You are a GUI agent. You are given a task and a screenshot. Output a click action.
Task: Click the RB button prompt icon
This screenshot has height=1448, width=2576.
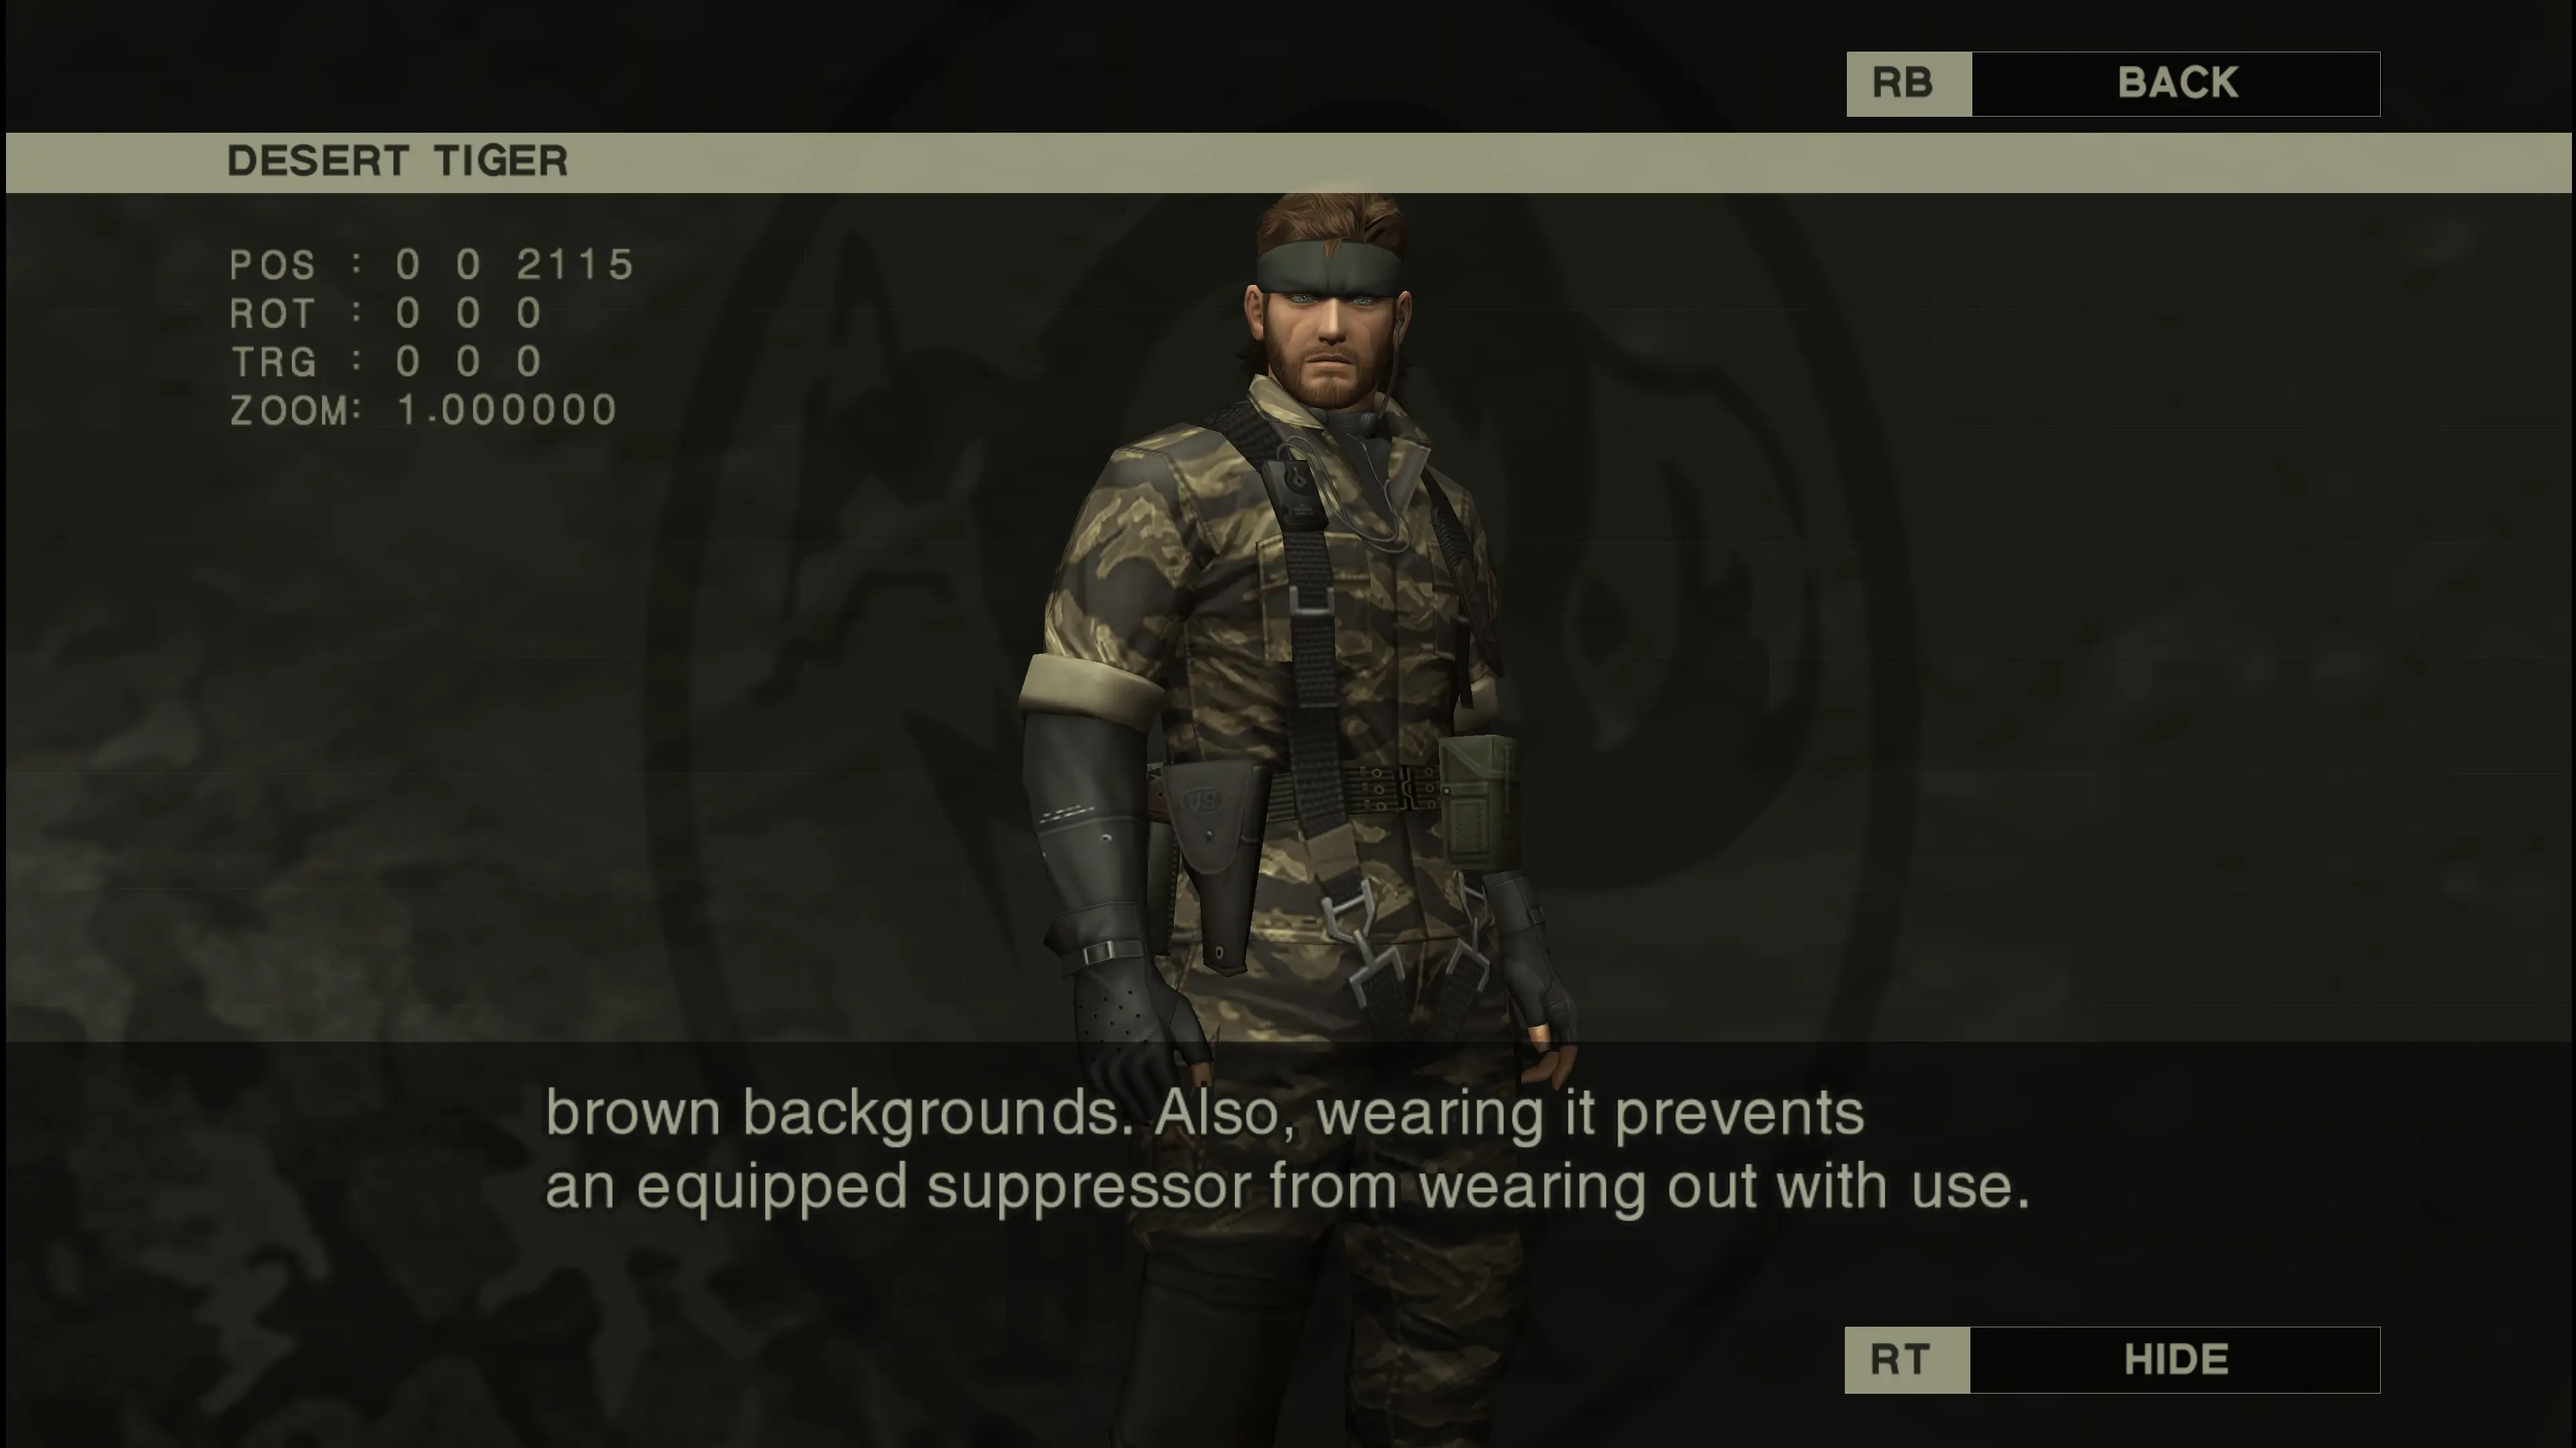click(1908, 84)
